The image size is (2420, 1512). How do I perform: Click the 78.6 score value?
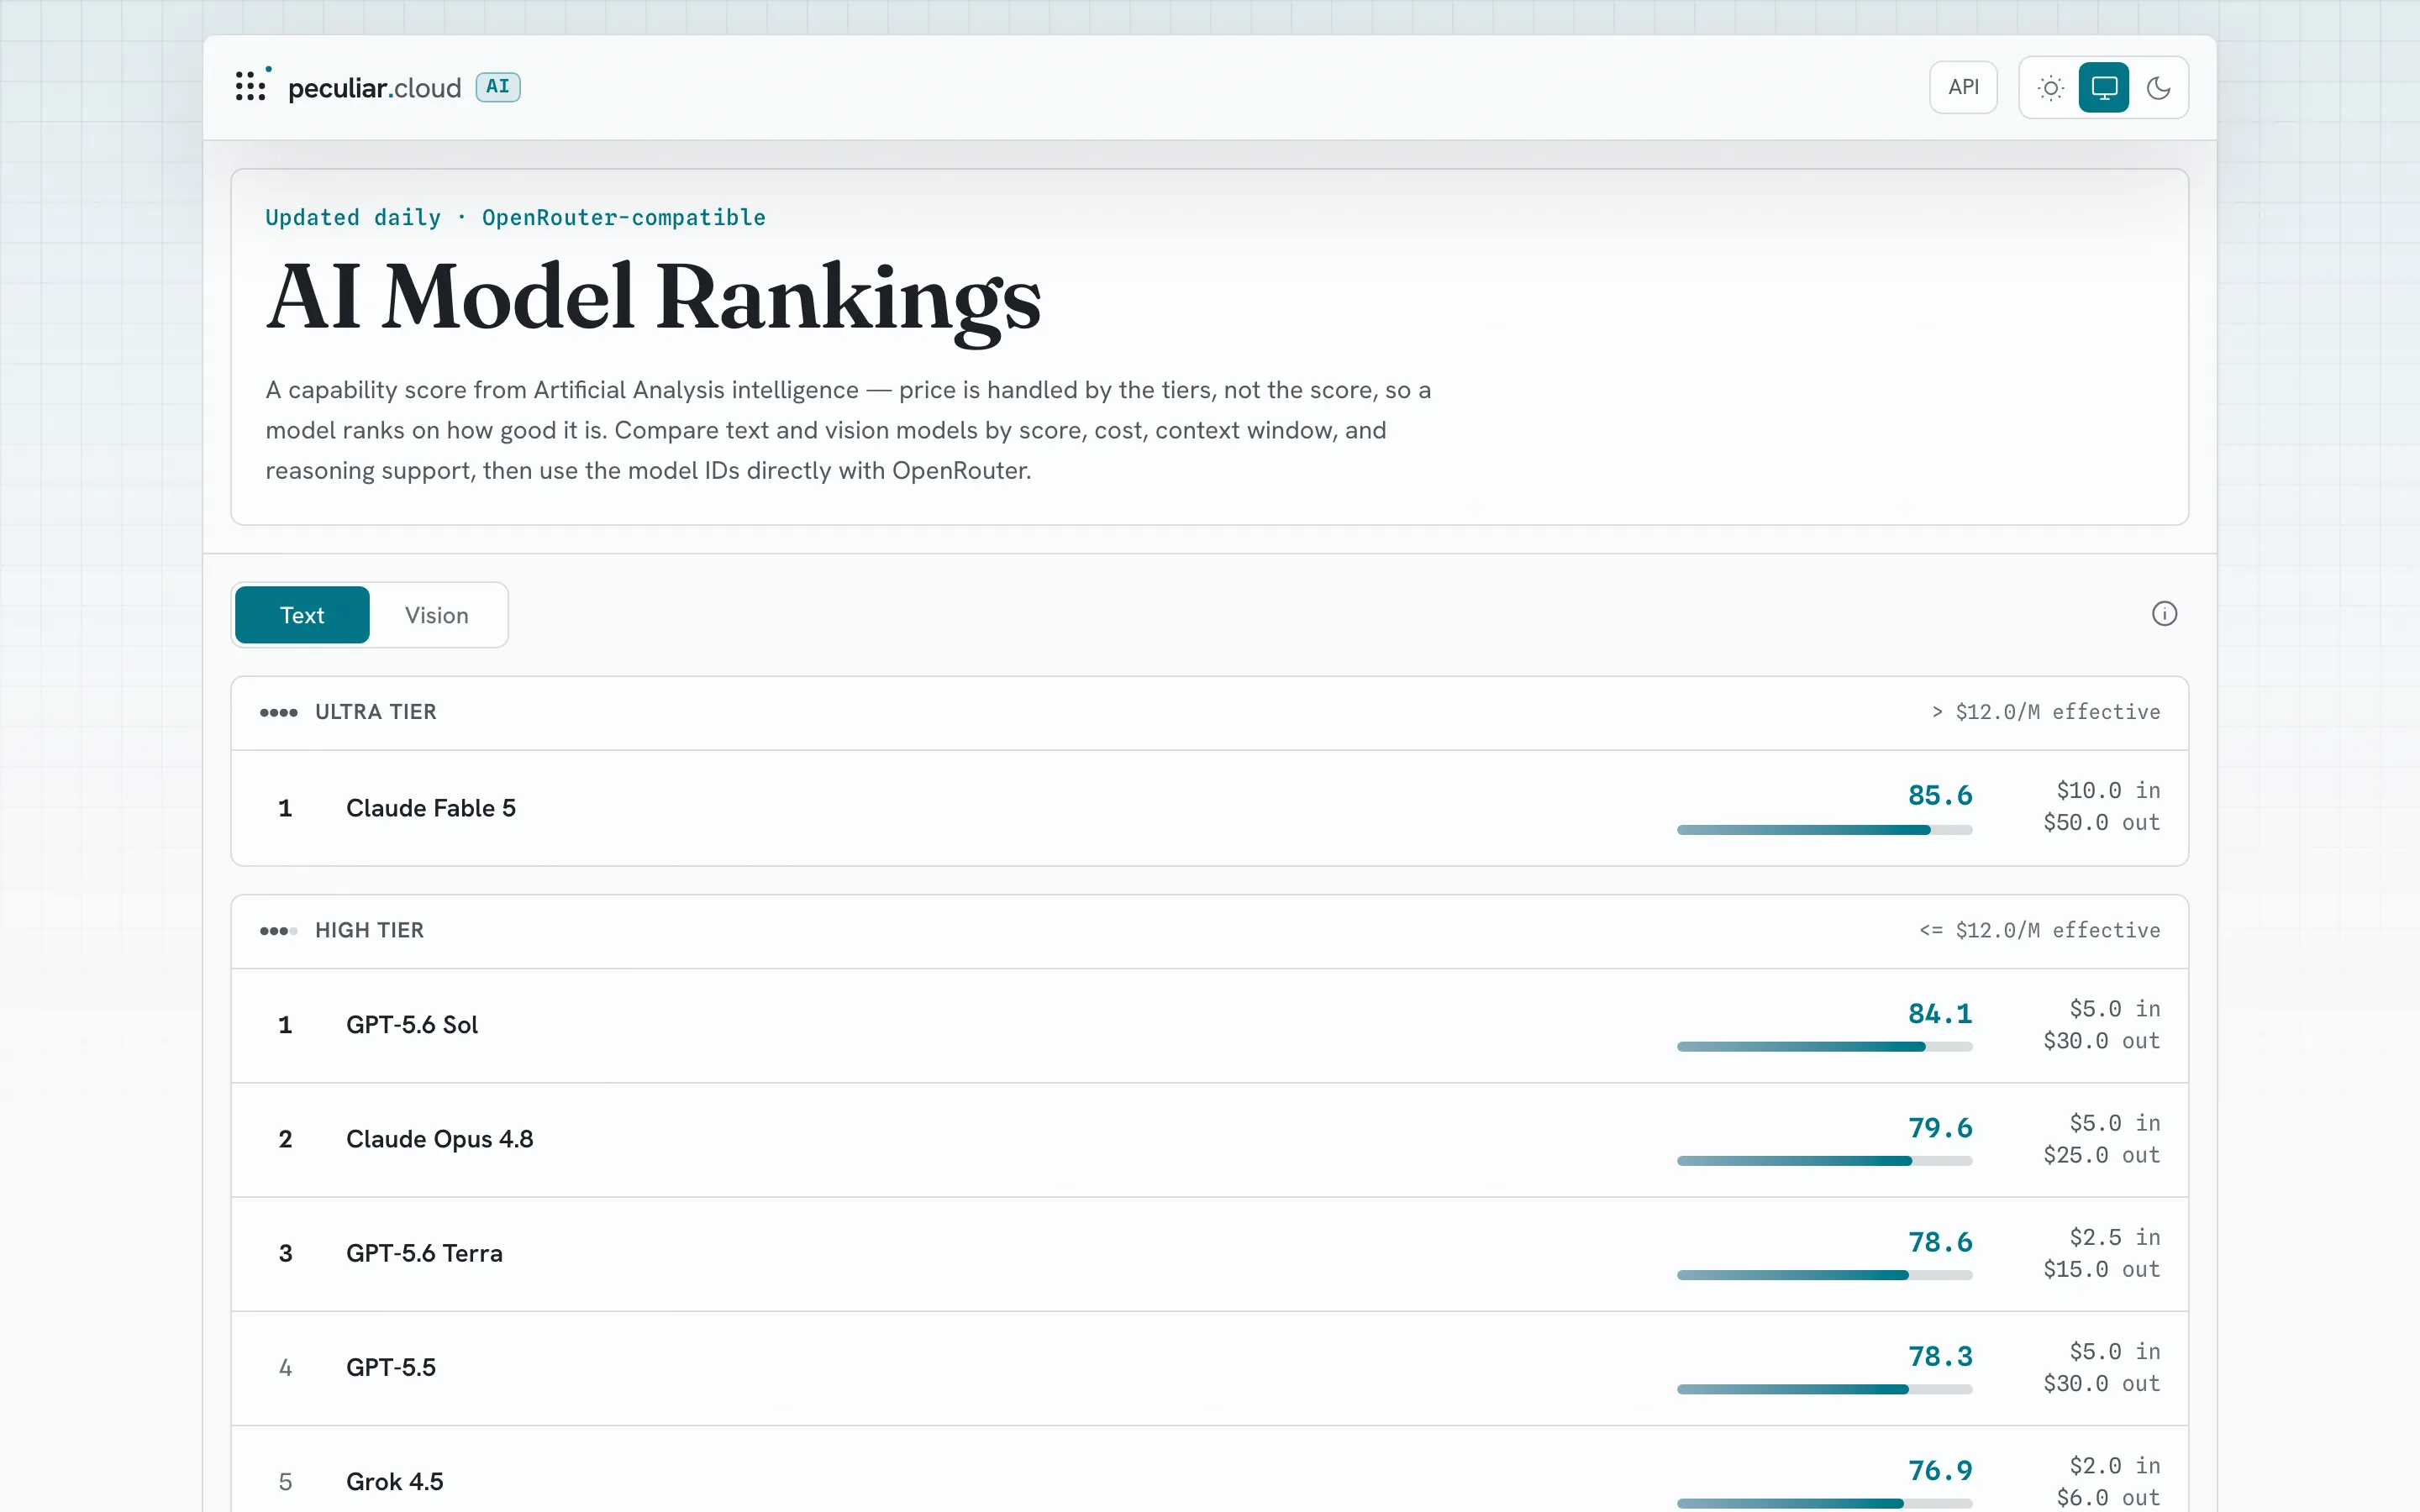[1940, 1242]
